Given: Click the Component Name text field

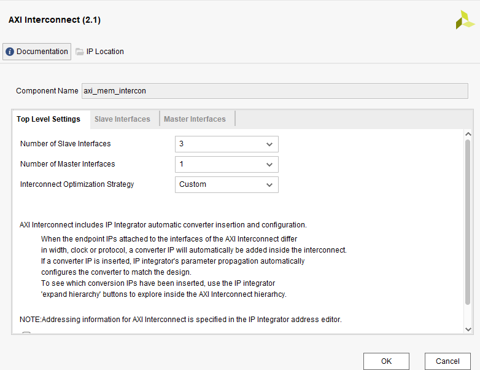Looking at the screenshot, I should point(274,91).
